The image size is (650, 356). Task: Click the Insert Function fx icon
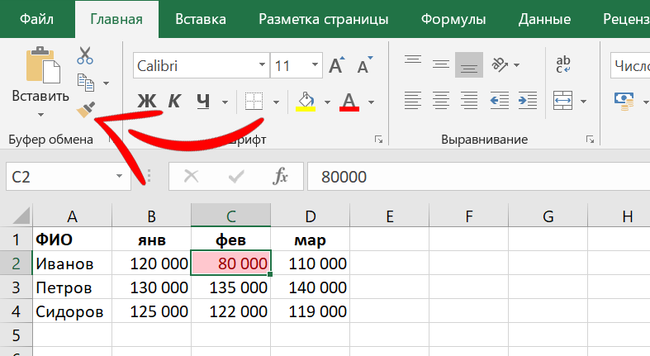(x=280, y=176)
